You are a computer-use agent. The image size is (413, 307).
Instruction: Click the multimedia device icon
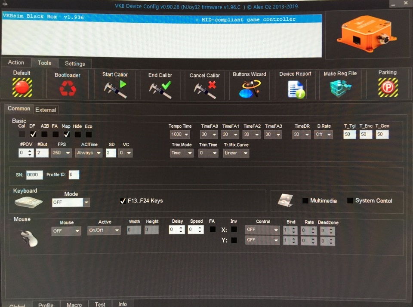[x=286, y=200]
